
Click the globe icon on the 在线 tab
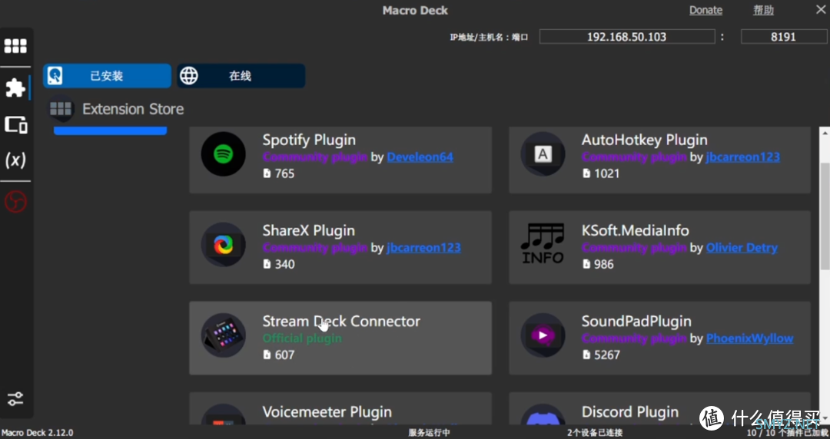click(189, 76)
